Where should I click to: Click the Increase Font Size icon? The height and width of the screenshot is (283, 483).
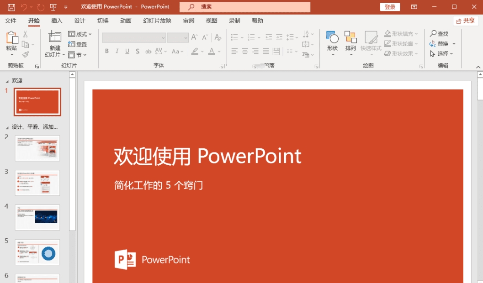pyautogui.click(x=195, y=37)
